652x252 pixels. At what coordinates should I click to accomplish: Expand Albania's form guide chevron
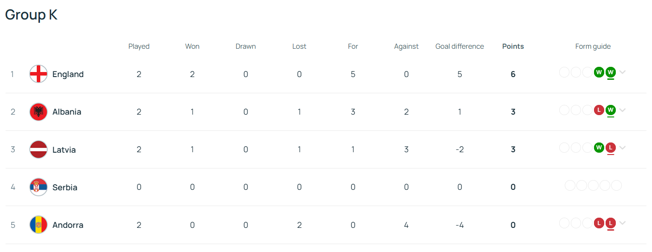(x=623, y=110)
